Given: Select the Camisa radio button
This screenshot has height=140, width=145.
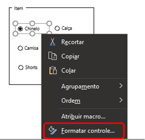Looking at the screenshot, I should pyautogui.click(x=20, y=48).
